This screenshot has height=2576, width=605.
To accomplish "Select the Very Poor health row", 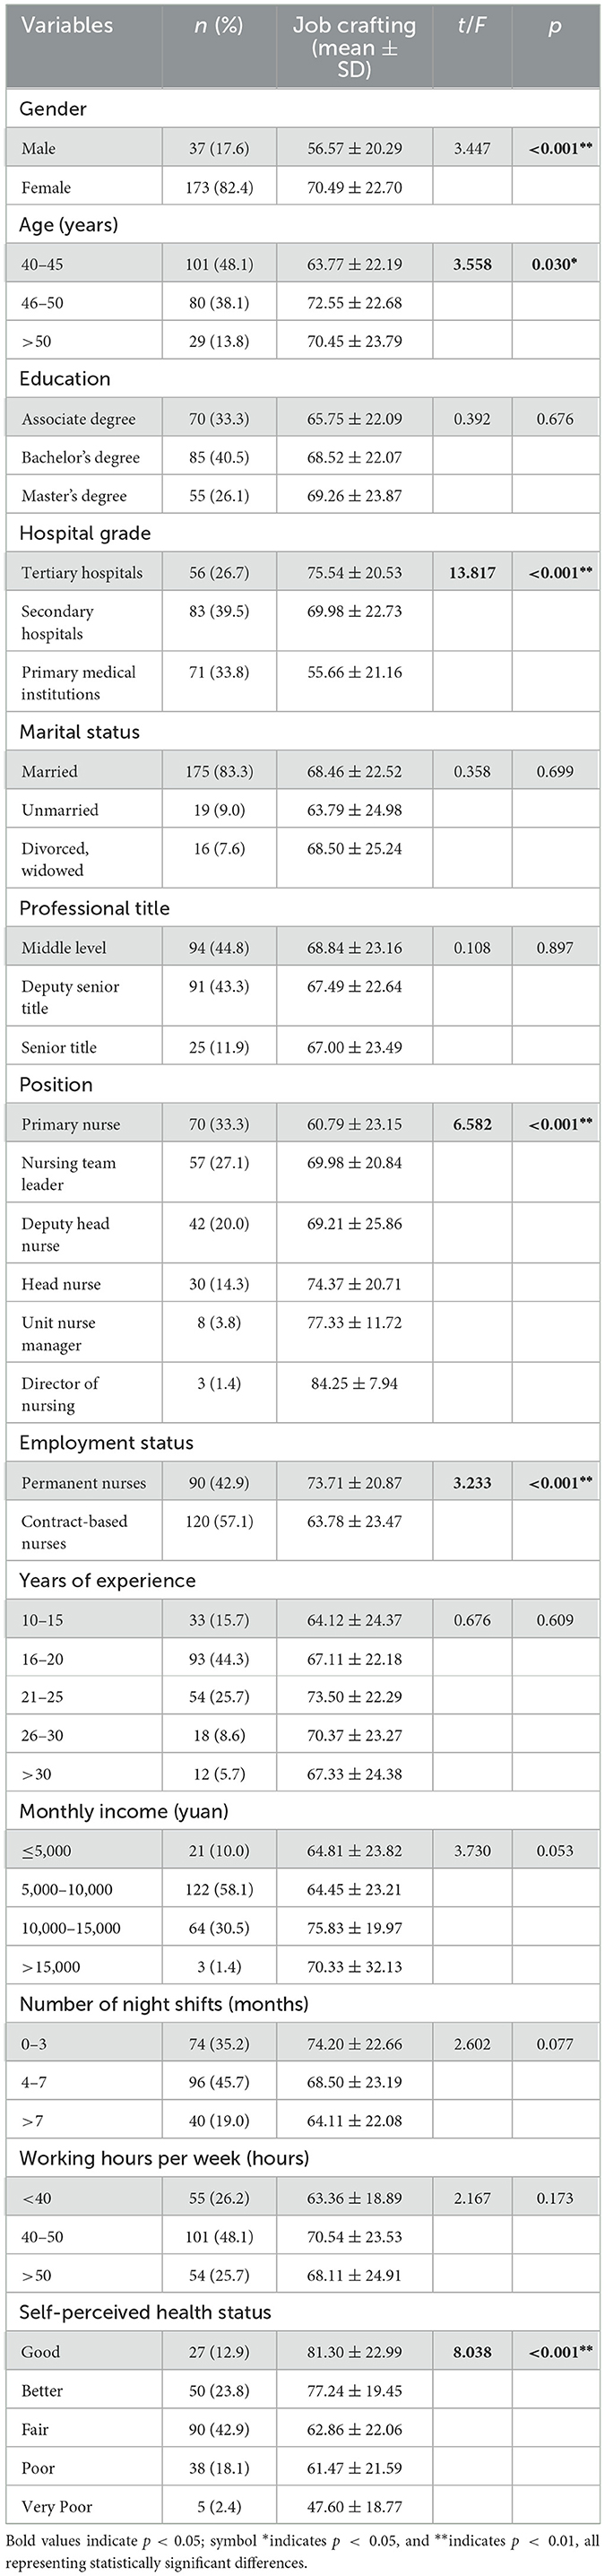I will coord(57,2506).
